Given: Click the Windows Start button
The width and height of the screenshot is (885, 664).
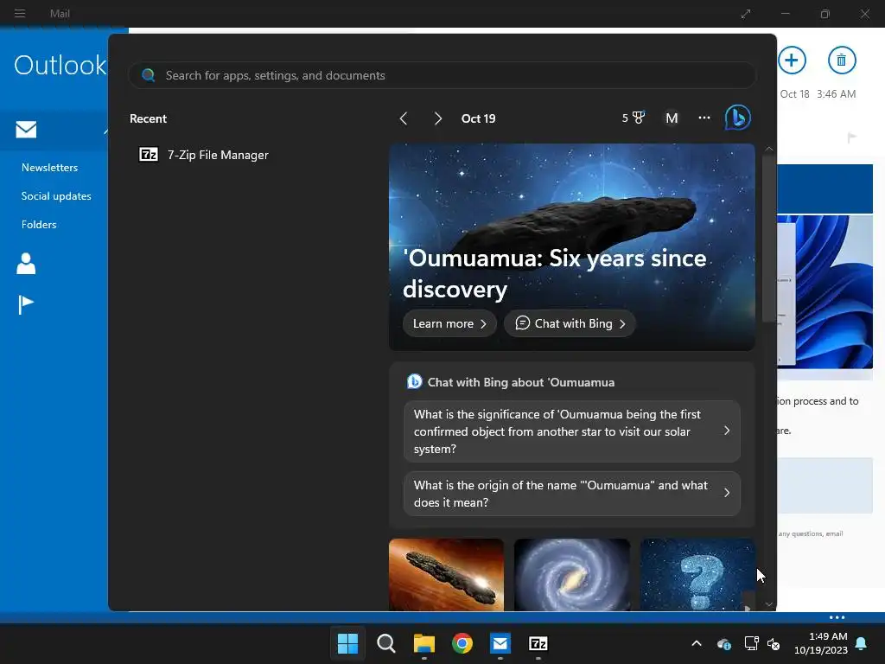Looking at the screenshot, I should (347, 643).
